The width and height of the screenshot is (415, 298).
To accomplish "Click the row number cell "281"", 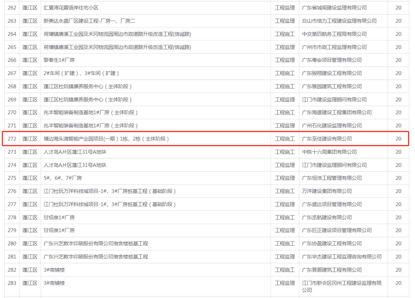I will (x=12, y=256).
